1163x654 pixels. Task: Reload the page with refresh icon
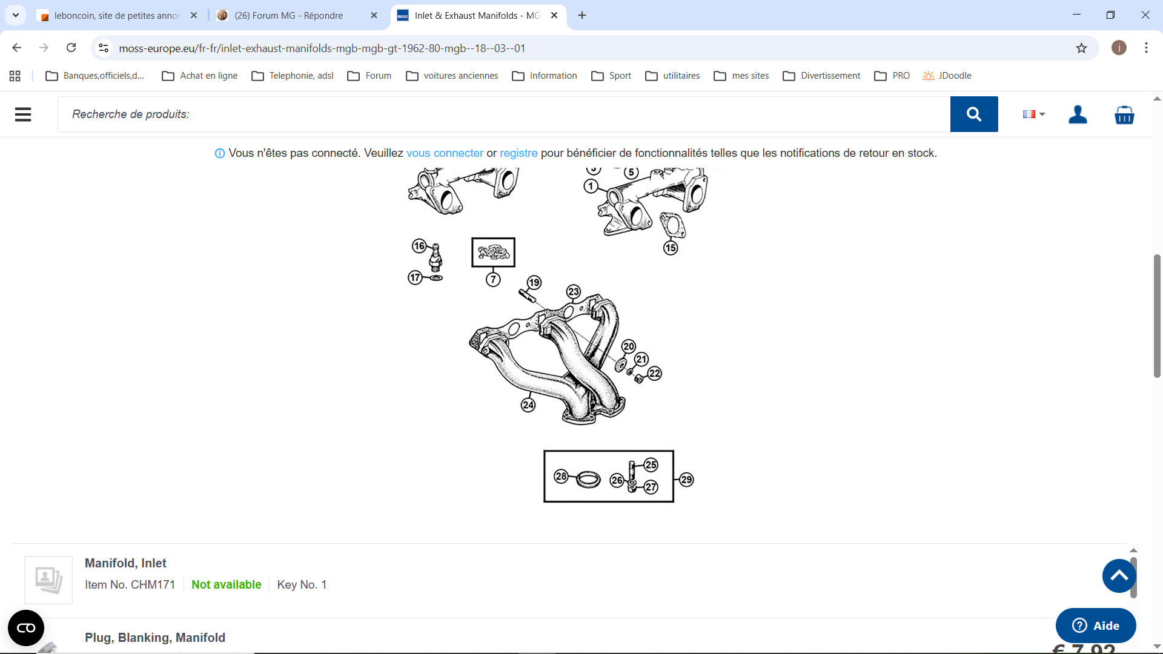tap(71, 48)
